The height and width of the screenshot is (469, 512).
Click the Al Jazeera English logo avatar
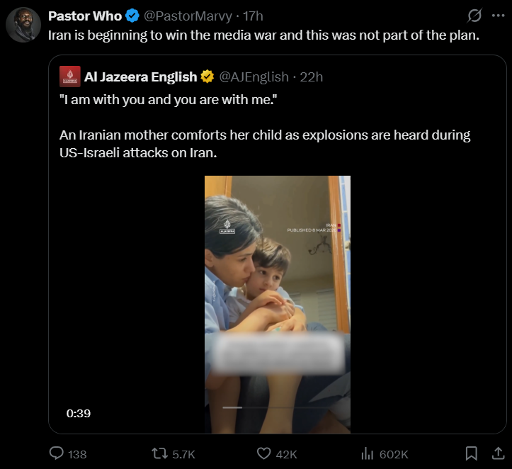tap(69, 77)
